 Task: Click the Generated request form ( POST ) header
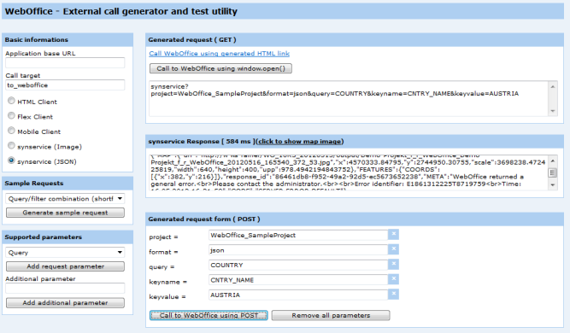(x=355, y=219)
